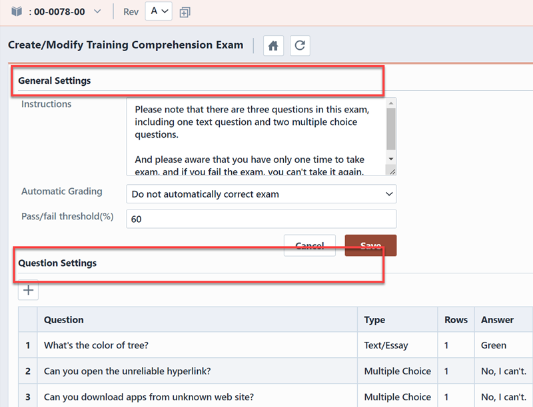Screen dimensions: 533x407
Task: Select question "What's the color of tree?"
Action: click(96, 345)
